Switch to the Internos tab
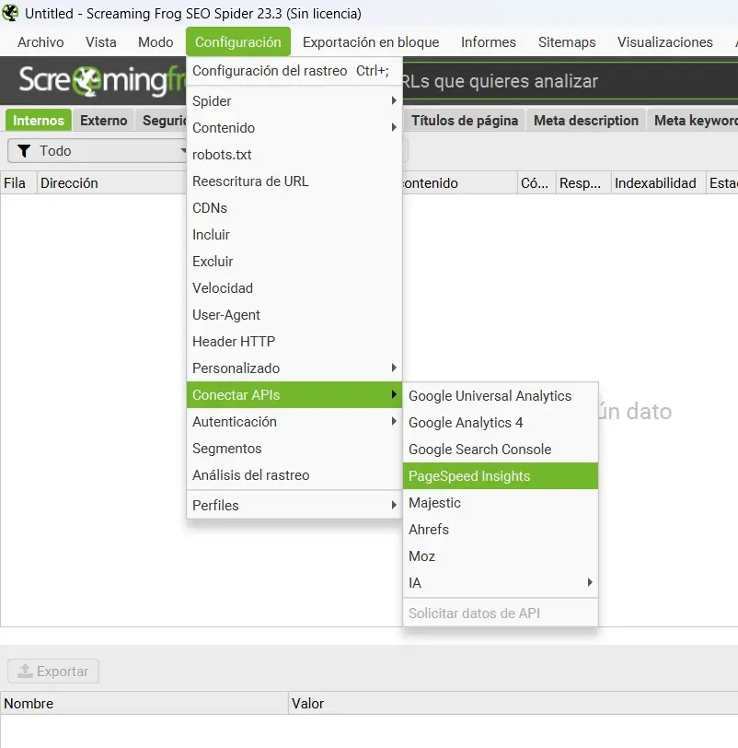Viewport: 738px width, 748px height. [38, 120]
